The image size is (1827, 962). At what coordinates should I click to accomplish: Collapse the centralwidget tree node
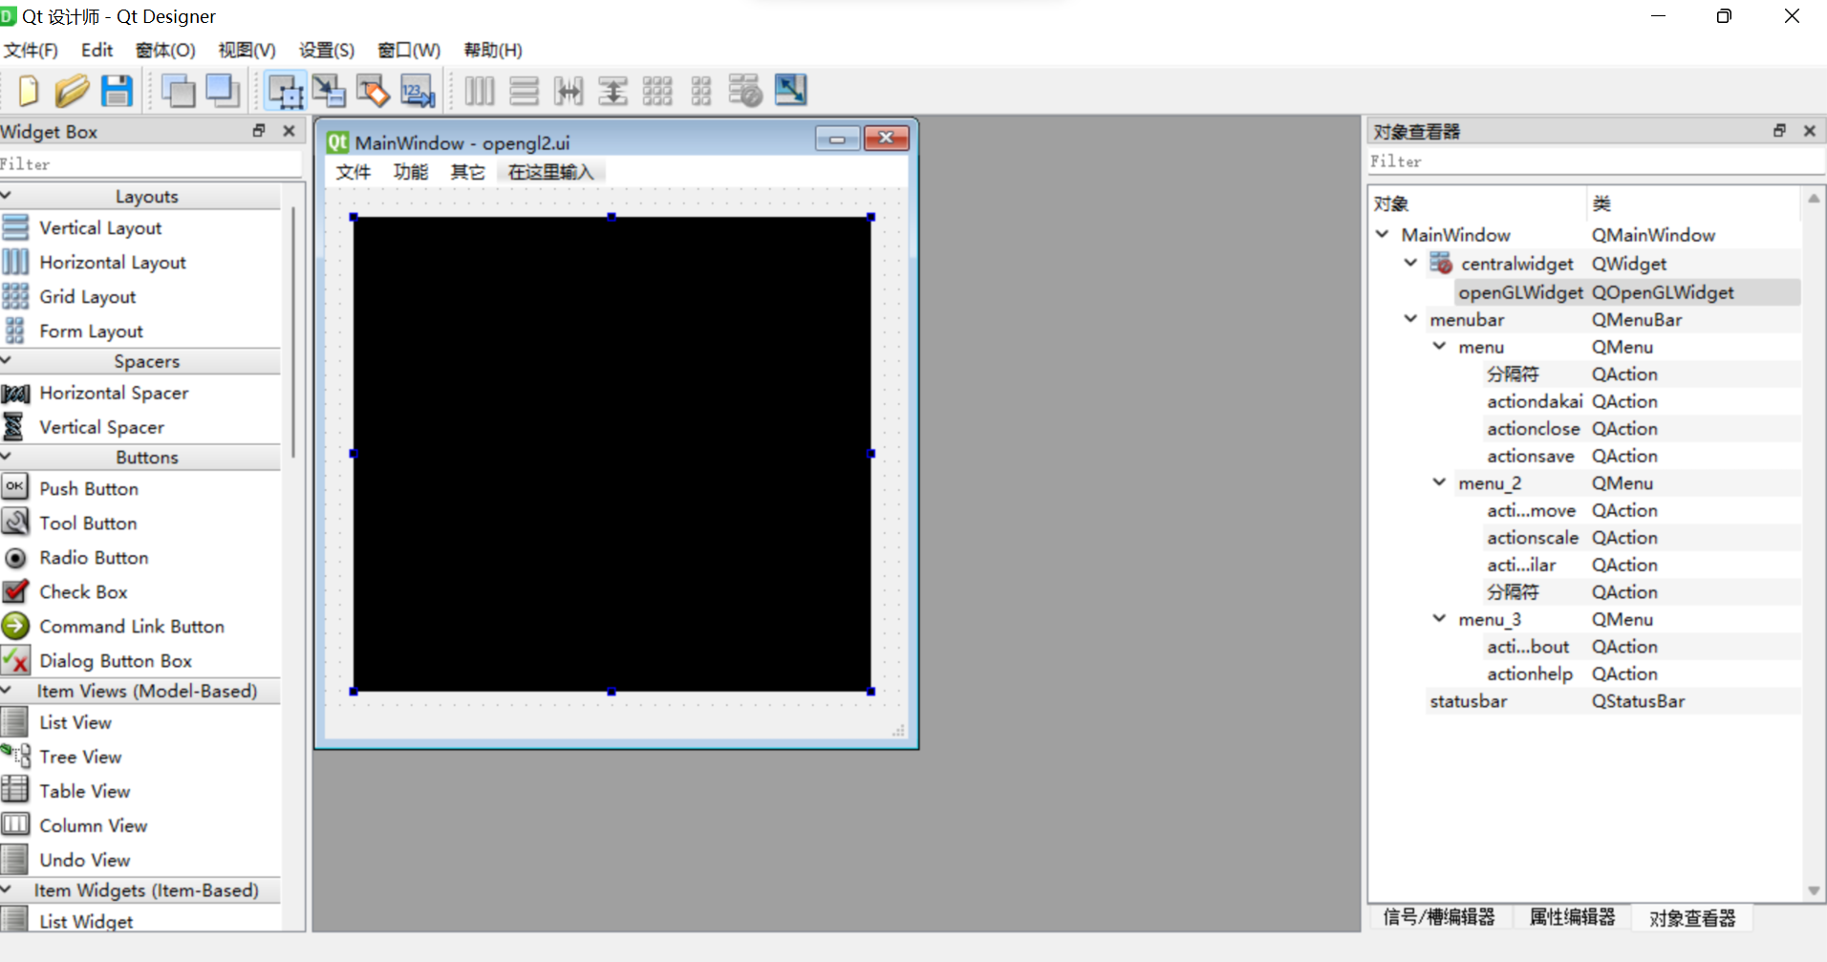click(x=1410, y=263)
